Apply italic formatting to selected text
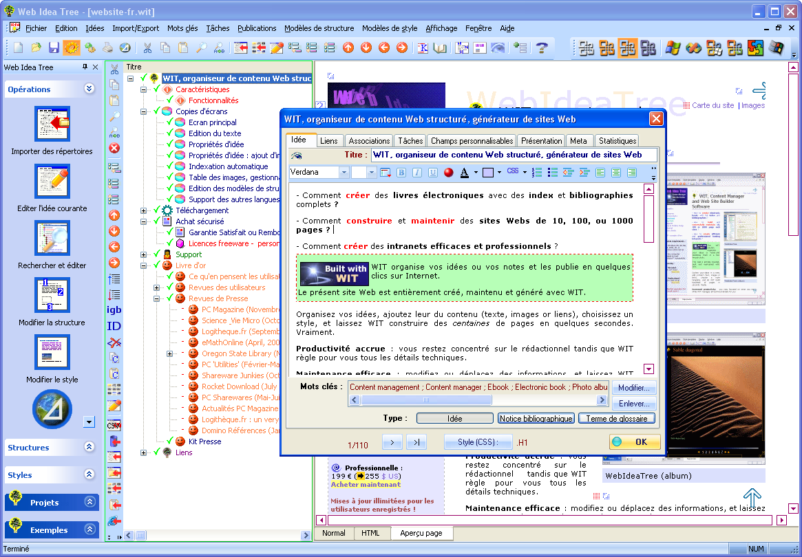 415,172
